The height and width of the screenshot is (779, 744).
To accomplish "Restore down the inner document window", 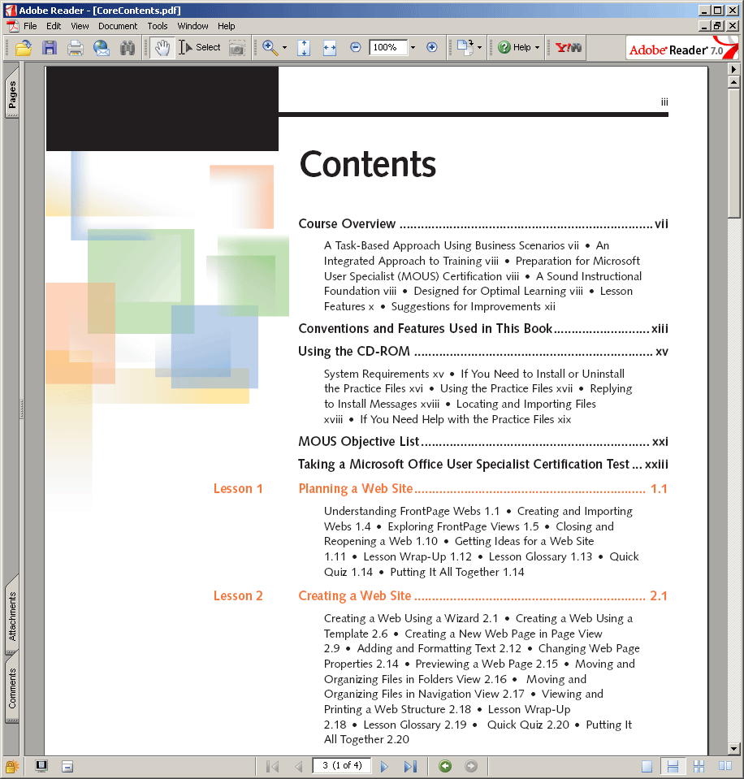I will coord(718,26).
